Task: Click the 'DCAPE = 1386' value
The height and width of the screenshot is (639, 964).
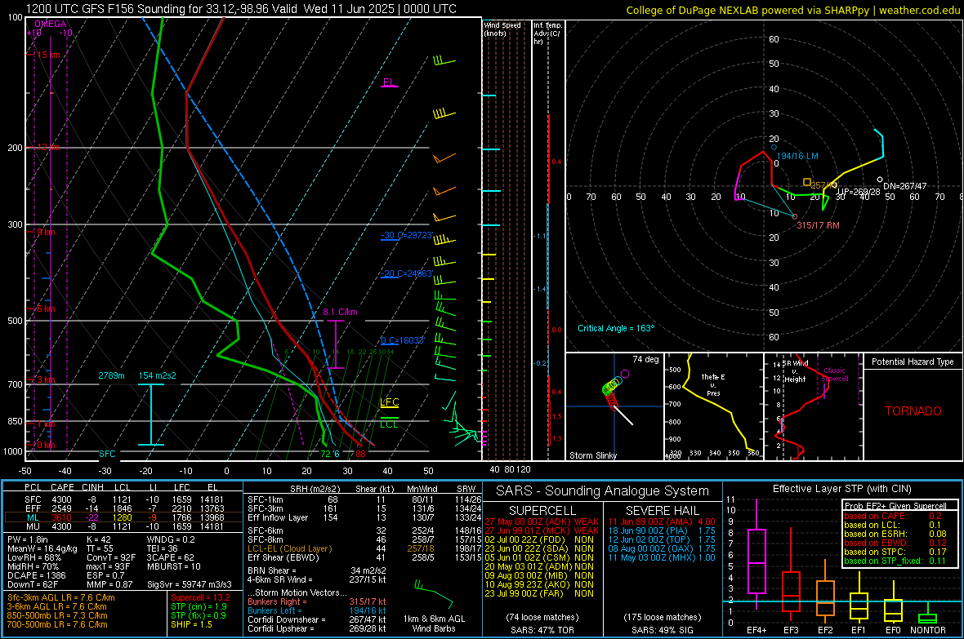Action: coord(36,575)
